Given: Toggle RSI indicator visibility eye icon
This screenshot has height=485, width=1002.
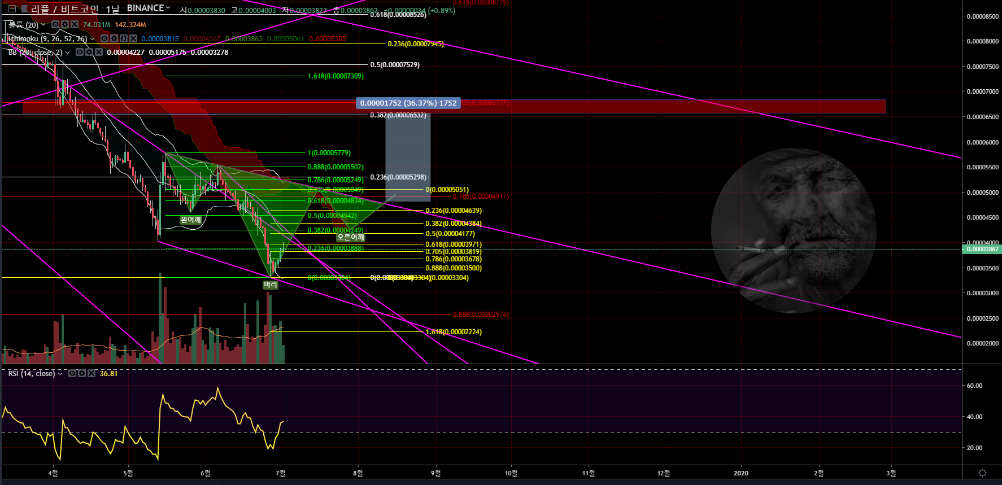Looking at the screenshot, I should tap(72, 373).
